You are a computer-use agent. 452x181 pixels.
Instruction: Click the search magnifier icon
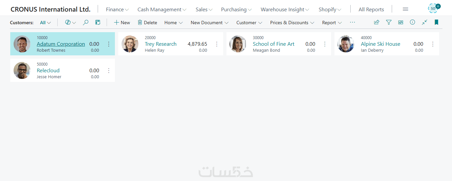click(x=85, y=23)
